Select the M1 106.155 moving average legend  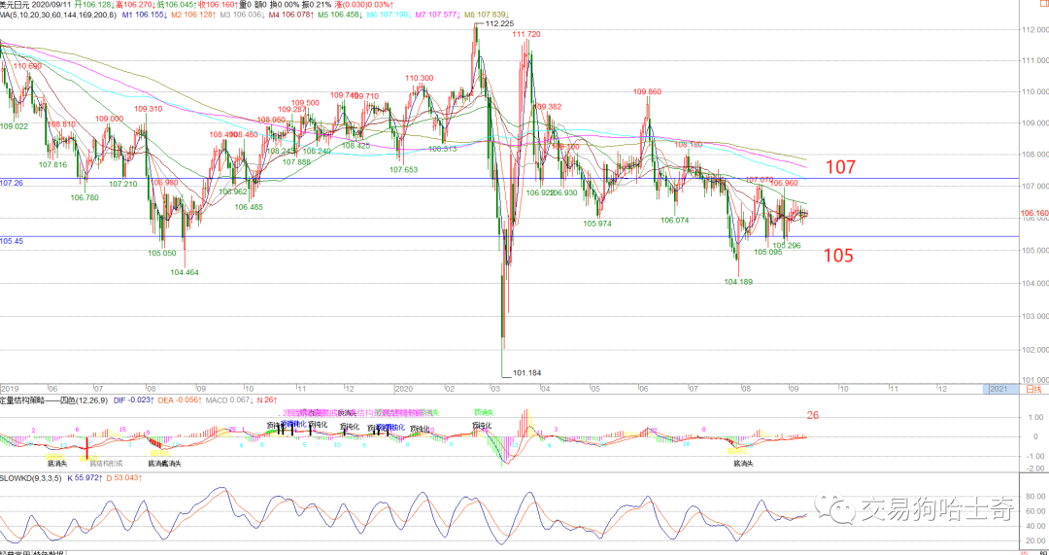click(145, 15)
